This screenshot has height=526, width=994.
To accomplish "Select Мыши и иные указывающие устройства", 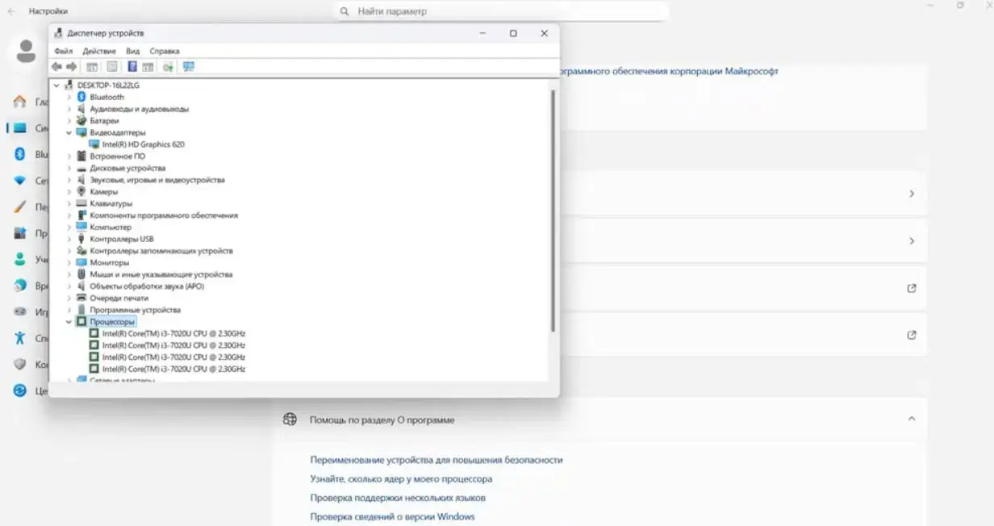I will [161, 274].
